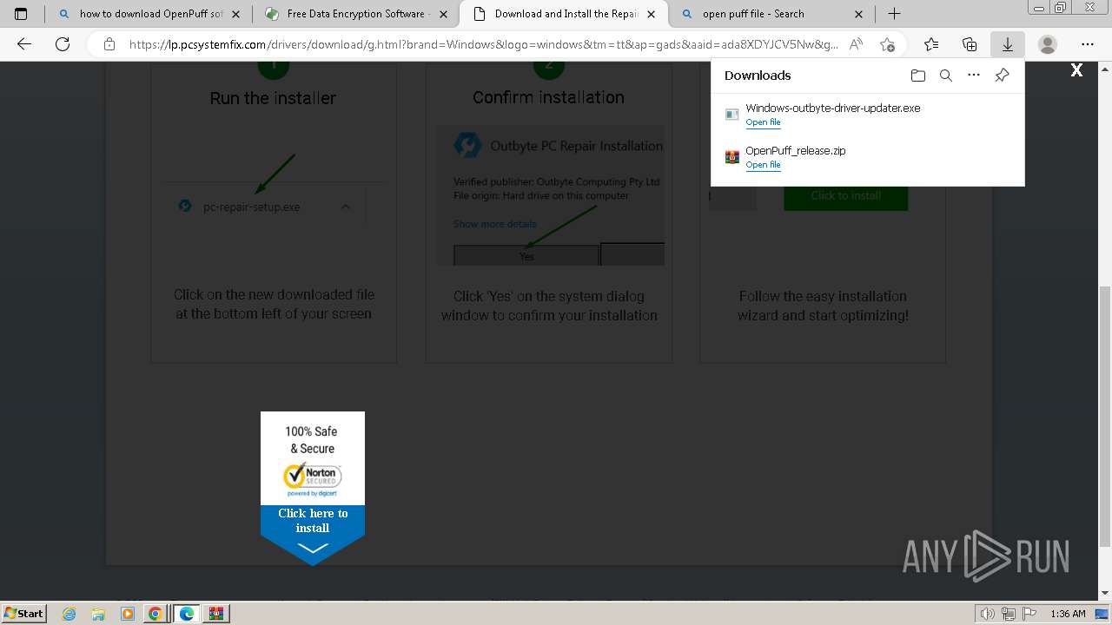Click the 1:36 AM clock
The height and width of the screenshot is (625, 1112).
pos(1068,614)
